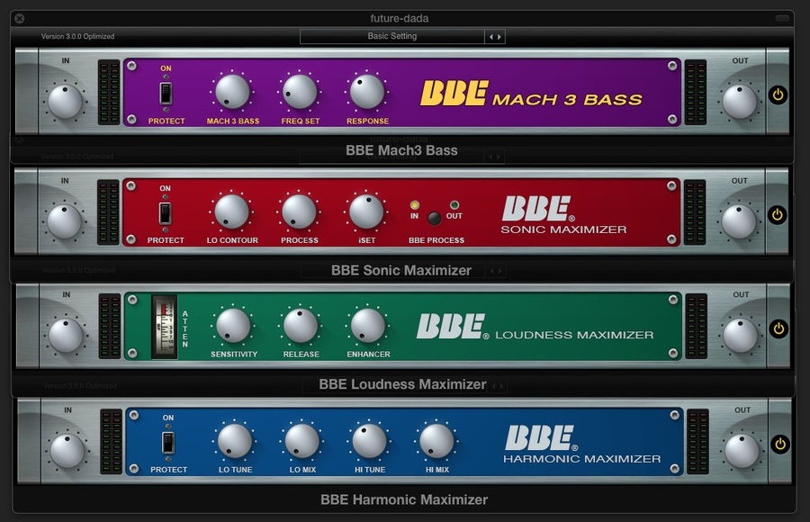This screenshot has width=810, height=522.
Task: Click the iSET knob
Action: pyautogui.click(x=366, y=211)
